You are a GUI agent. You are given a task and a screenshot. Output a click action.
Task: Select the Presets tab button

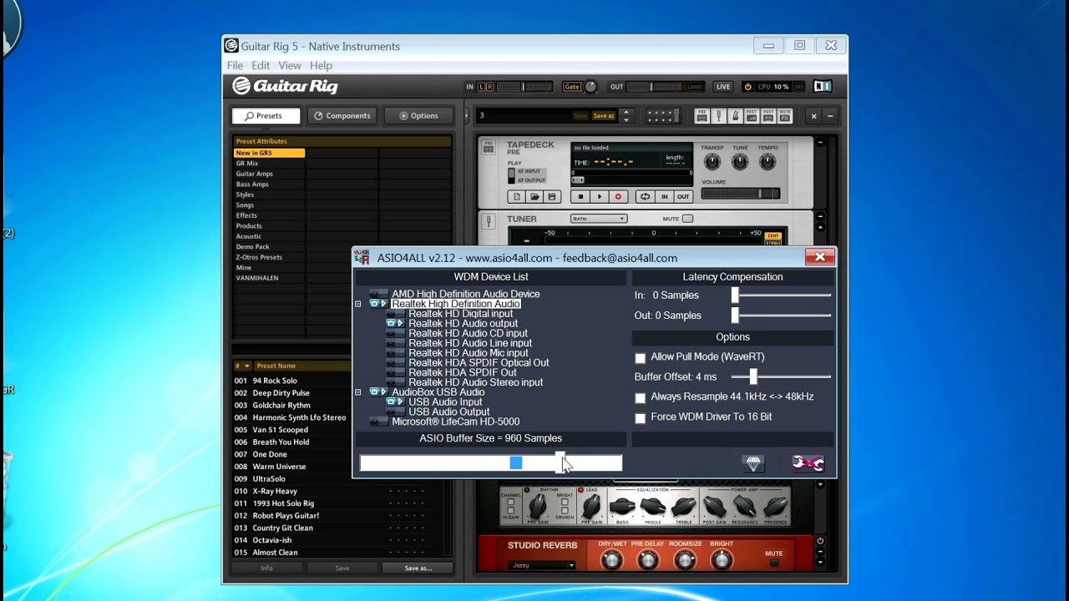point(266,116)
